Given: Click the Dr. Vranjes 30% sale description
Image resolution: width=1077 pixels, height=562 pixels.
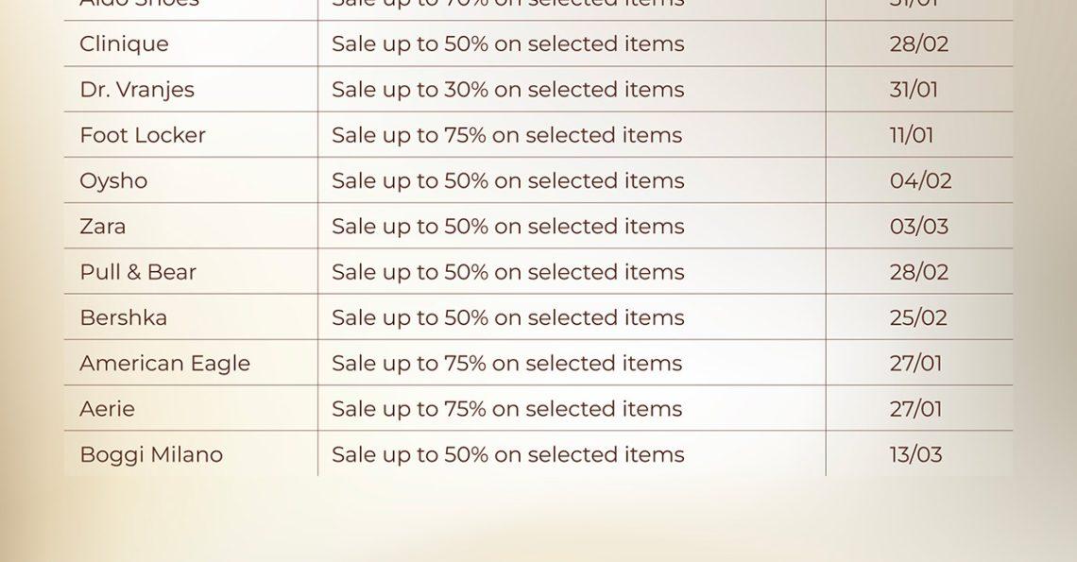Looking at the screenshot, I should [507, 90].
